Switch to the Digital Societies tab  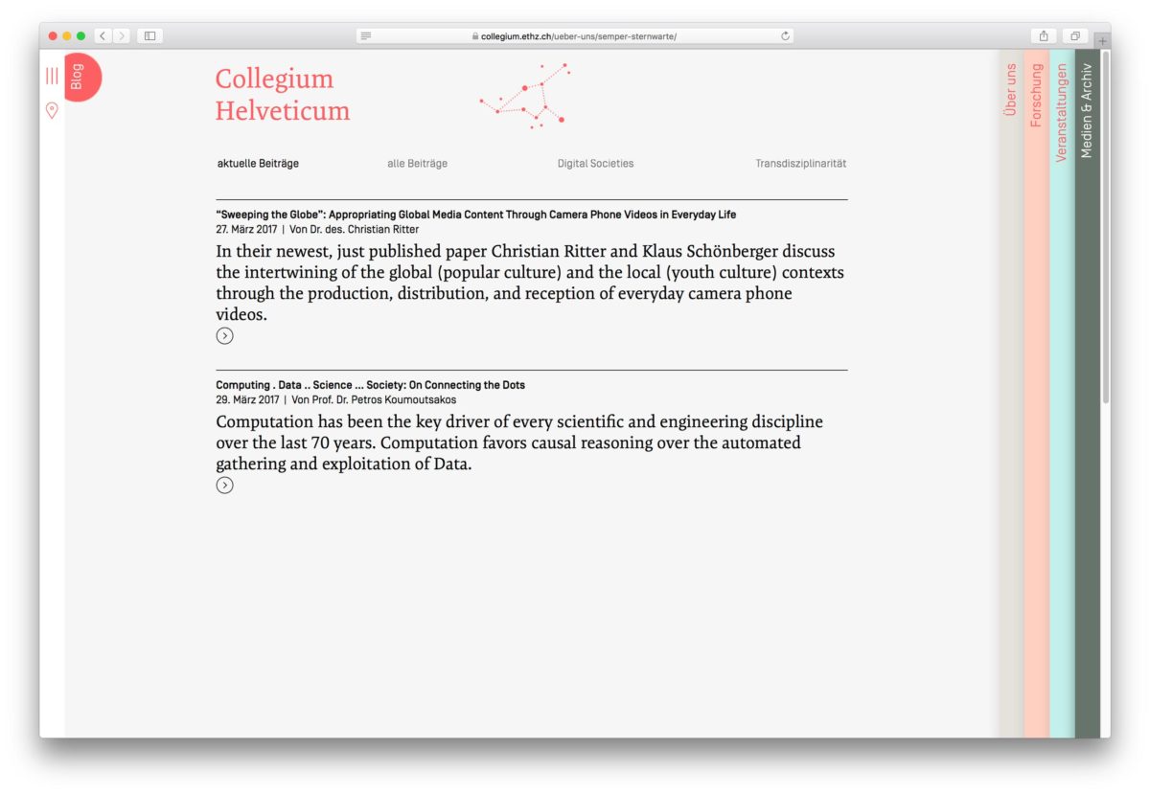tap(595, 164)
